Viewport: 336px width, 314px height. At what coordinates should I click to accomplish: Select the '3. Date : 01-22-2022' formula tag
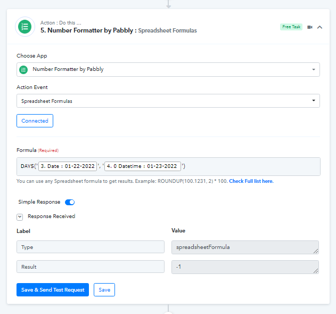tap(68, 166)
